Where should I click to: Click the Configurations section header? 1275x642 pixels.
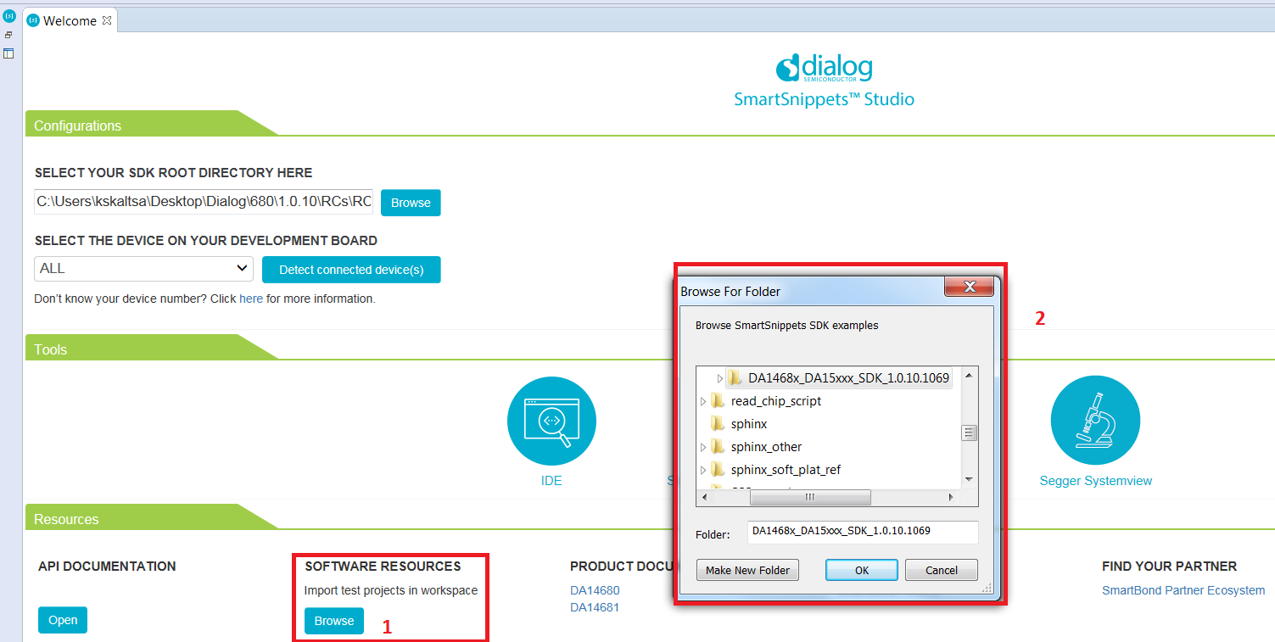[78, 126]
